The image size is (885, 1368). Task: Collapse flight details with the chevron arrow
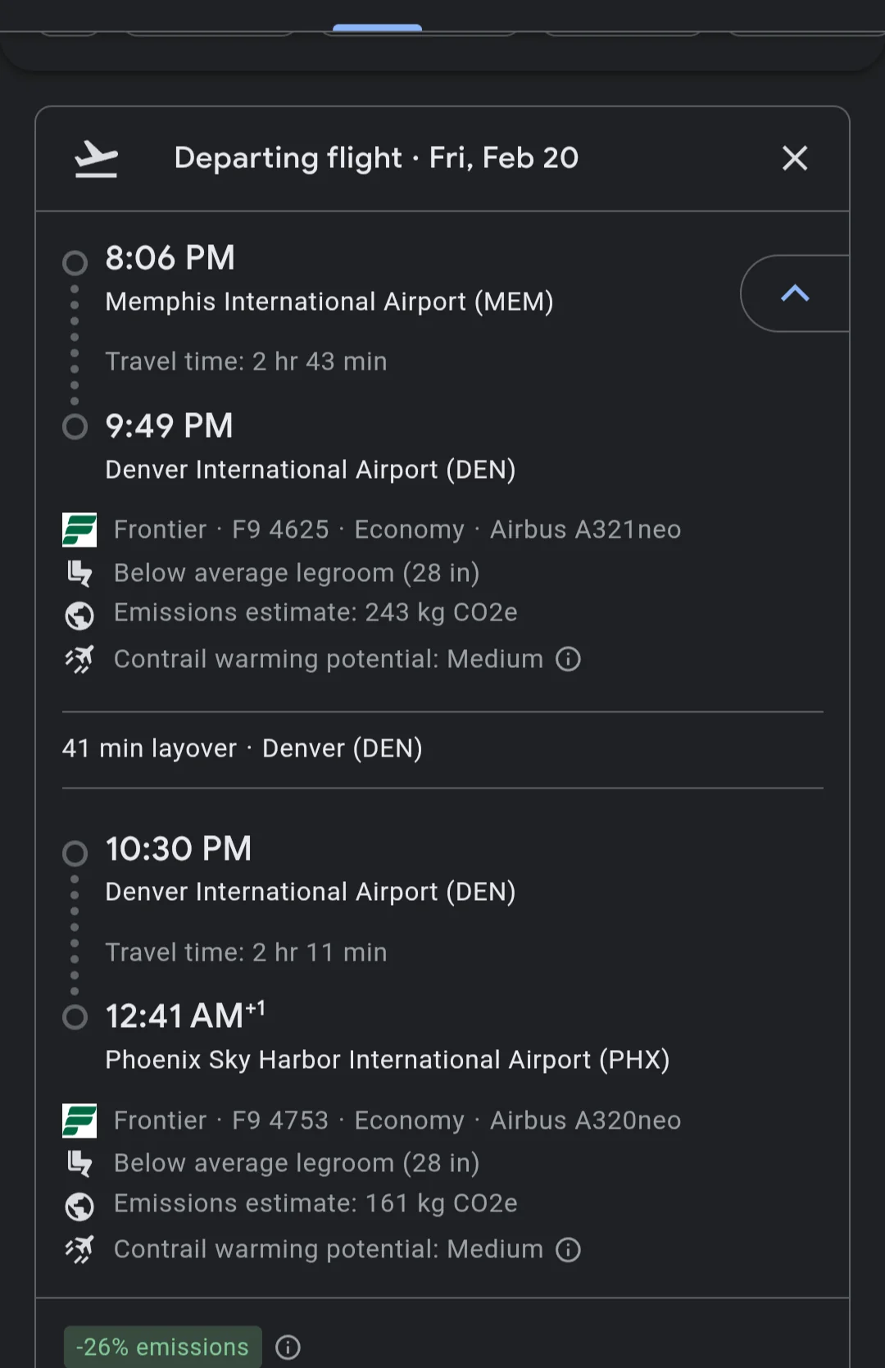[794, 293]
